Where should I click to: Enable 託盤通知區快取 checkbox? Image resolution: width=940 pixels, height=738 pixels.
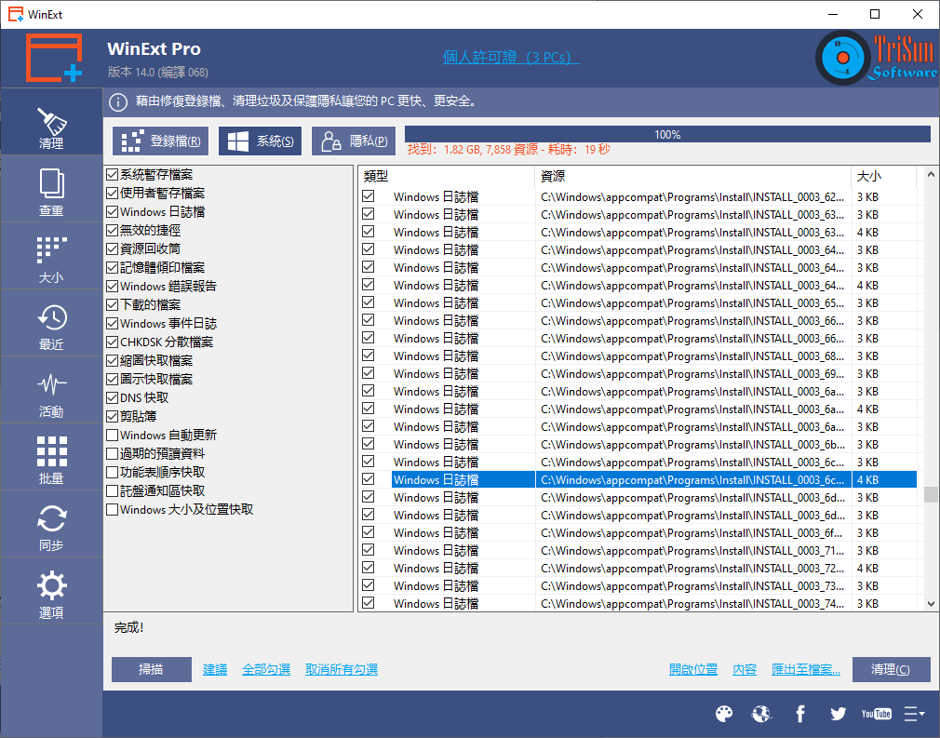click(x=112, y=490)
